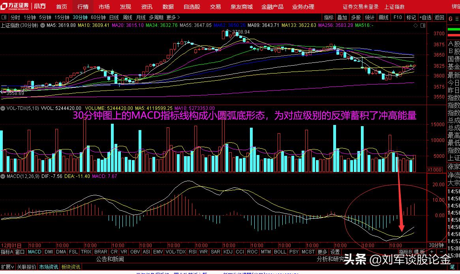Viewport: 460px width, 274px height.
Task: Open the 行情 menu
Action: (83, 6)
